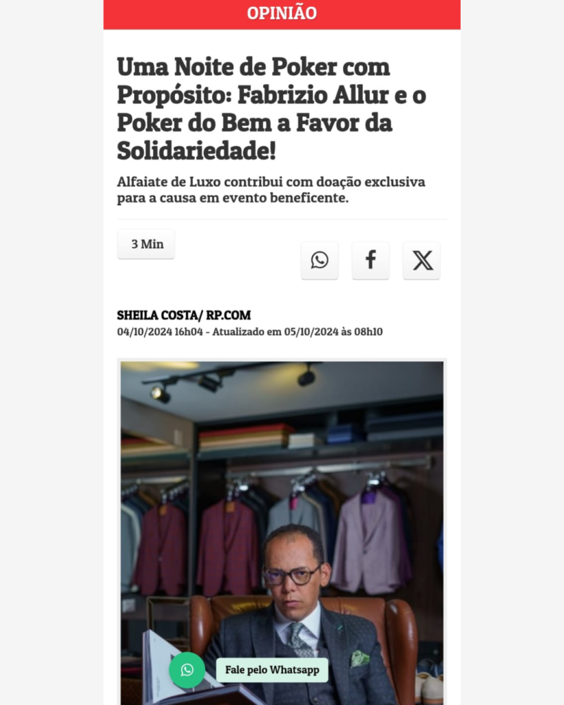
Task: Click the "Atualizado em 05/10/2024" update time
Action: tap(297, 332)
